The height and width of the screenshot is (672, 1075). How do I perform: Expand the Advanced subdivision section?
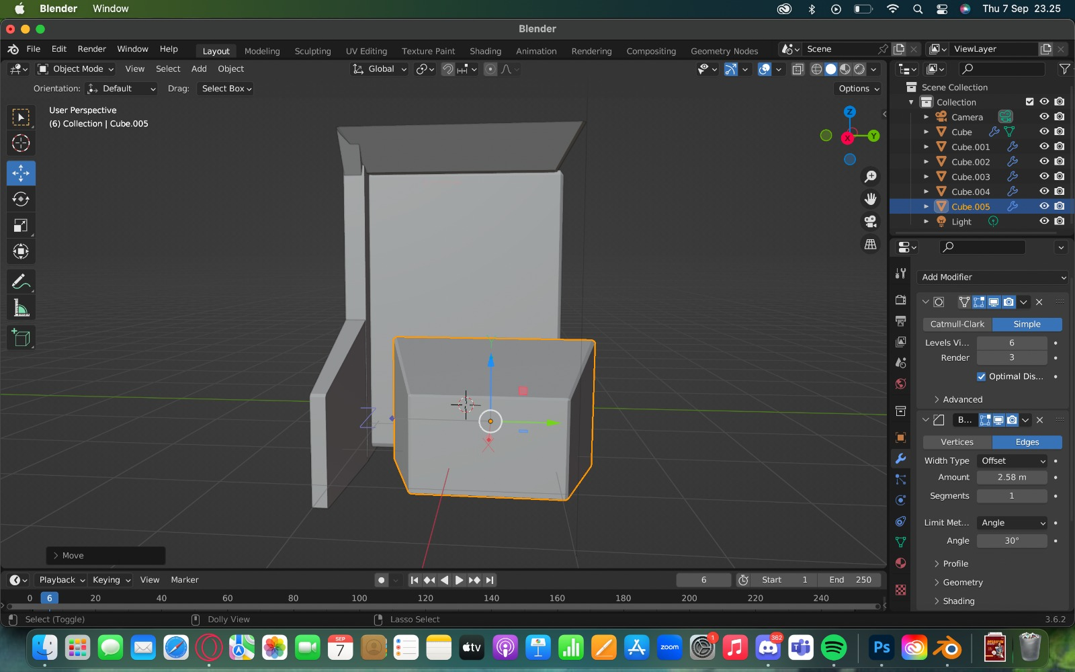pos(957,399)
